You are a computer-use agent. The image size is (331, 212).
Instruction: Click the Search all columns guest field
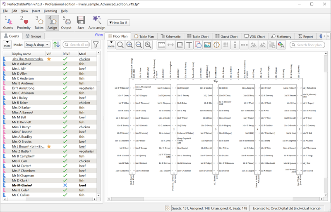click(77, 45)
